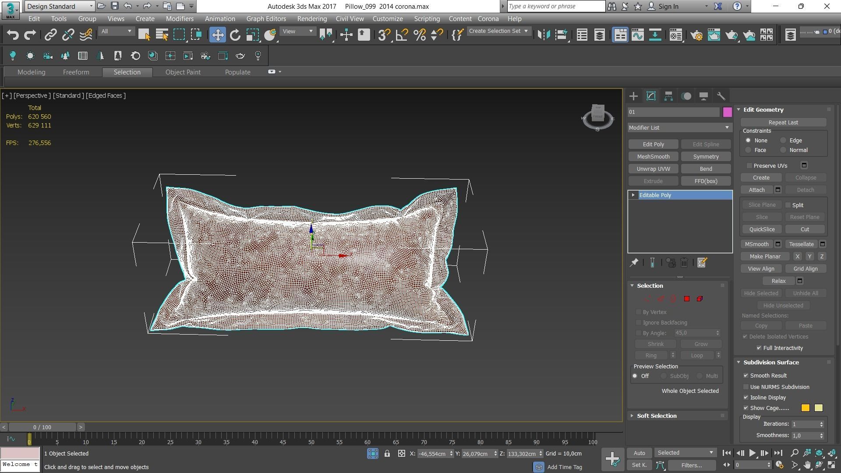This screenshot has height=473, width=841.
Task: Toggle Percent Snap icon
Action: tap(419, 35)
